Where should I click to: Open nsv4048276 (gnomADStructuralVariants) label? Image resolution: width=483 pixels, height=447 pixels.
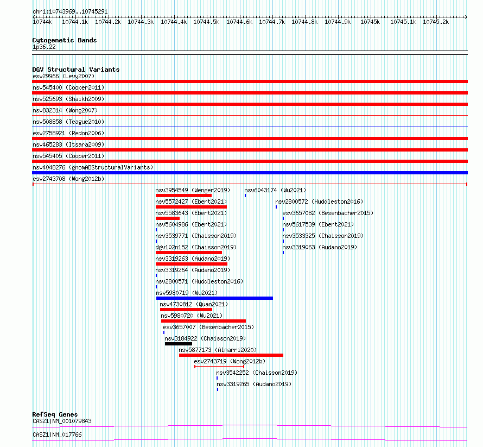tap(93, 167)
